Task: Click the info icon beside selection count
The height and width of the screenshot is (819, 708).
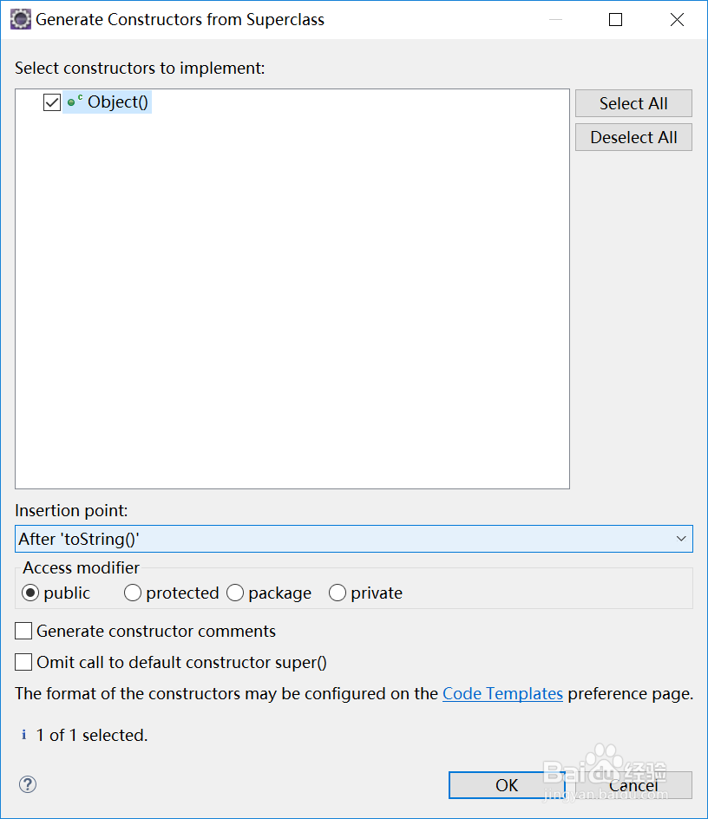Action: tap(23, 735)
